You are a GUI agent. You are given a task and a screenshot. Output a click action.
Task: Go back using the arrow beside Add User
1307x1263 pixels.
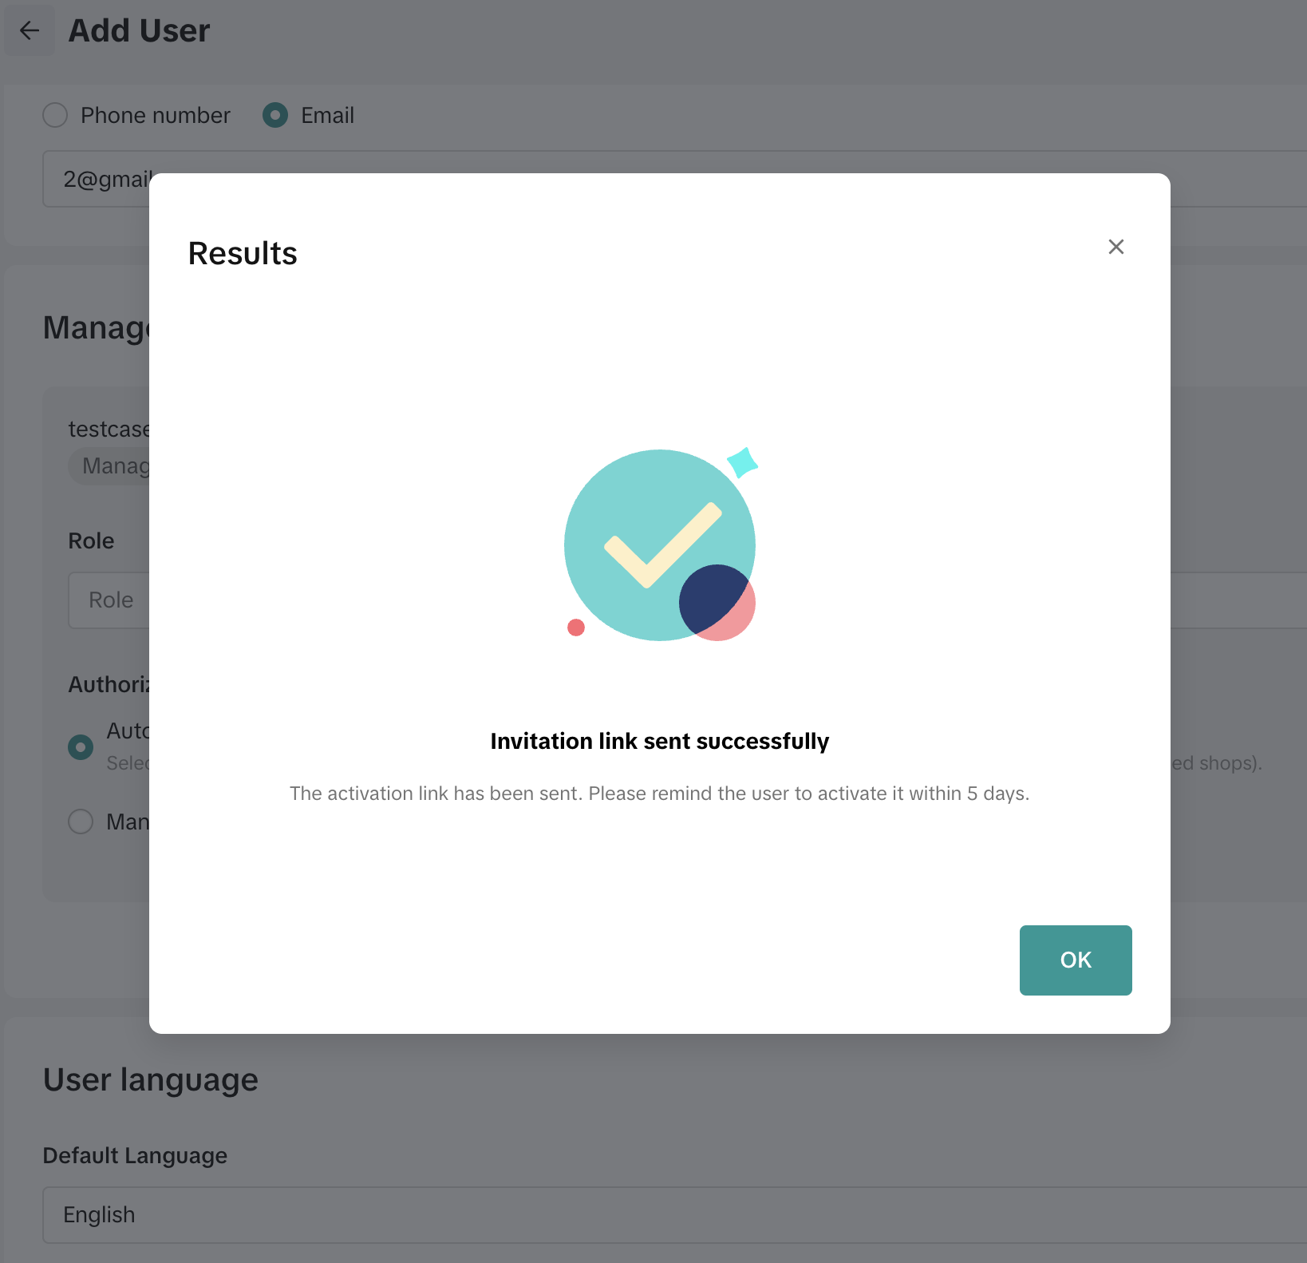pos(30,31)
